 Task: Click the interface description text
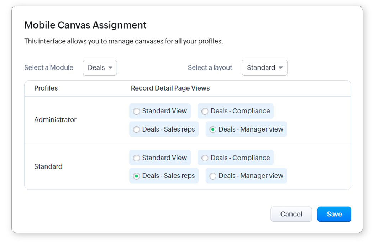point(124,41)
